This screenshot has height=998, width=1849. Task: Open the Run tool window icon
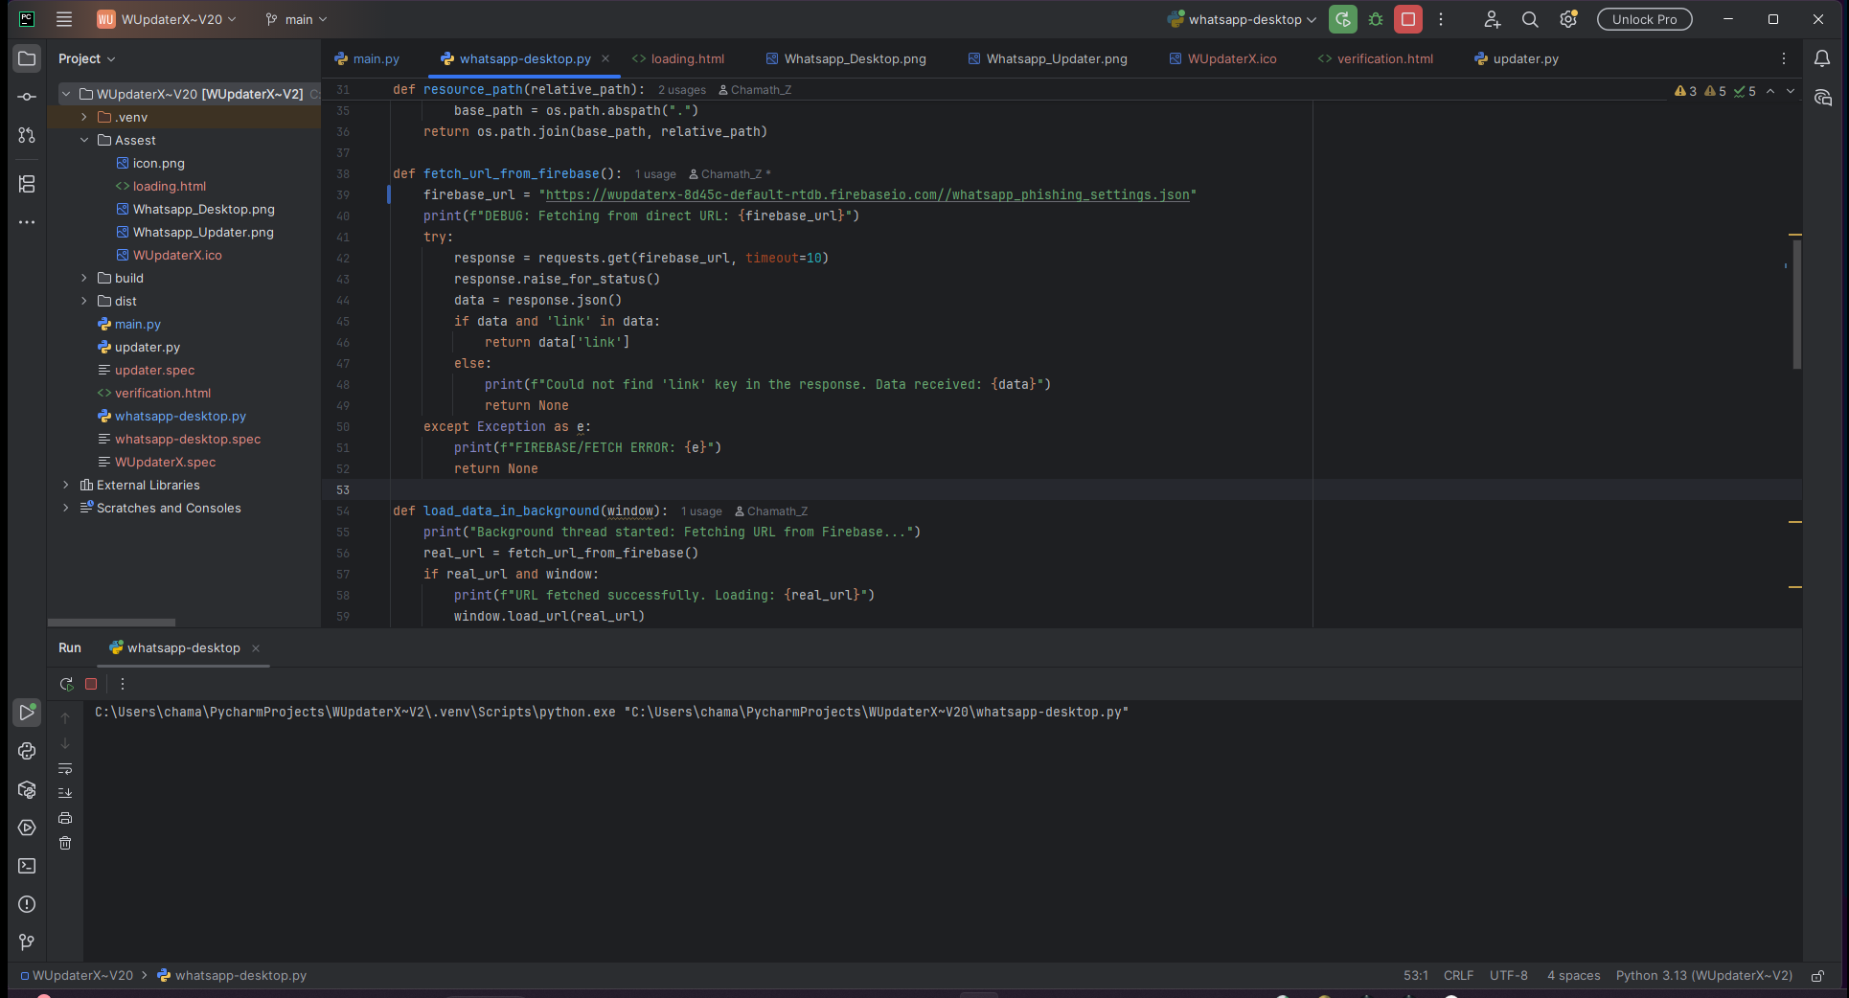coord(27,713)
